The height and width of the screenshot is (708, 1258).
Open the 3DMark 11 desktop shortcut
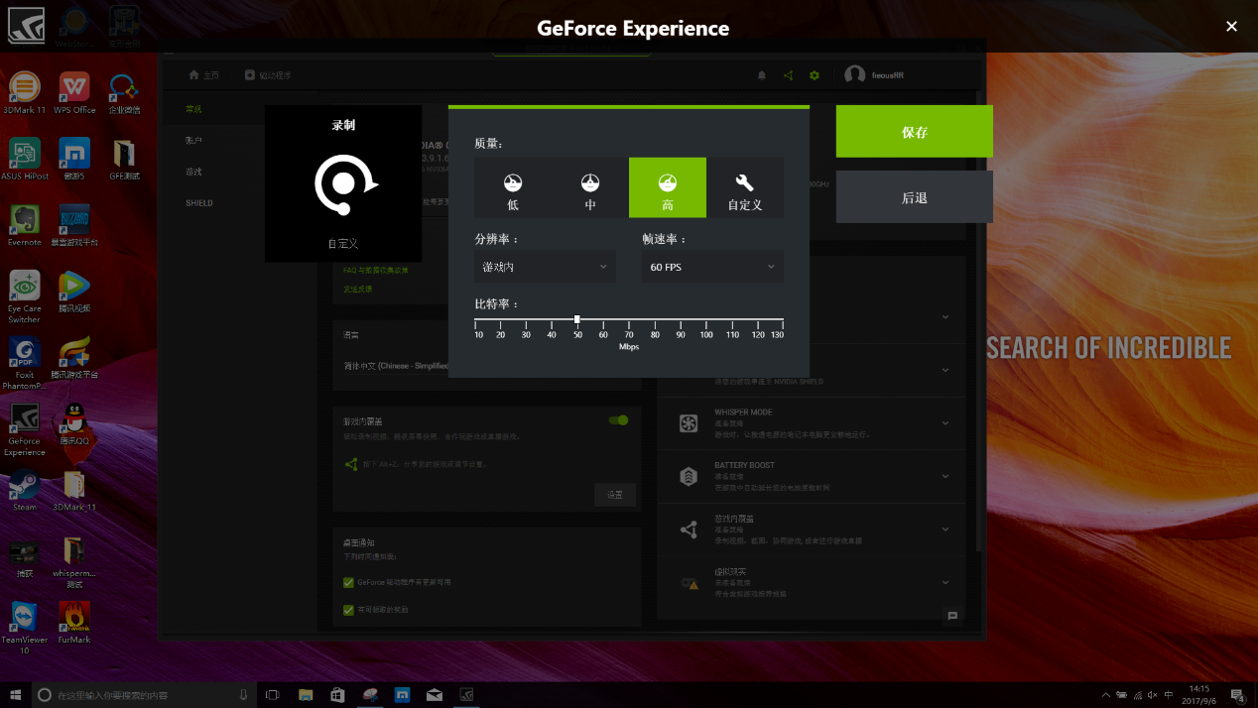click(x=25, y=94)
